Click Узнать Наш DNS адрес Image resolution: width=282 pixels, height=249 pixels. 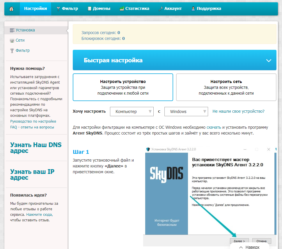coord(36,148)
